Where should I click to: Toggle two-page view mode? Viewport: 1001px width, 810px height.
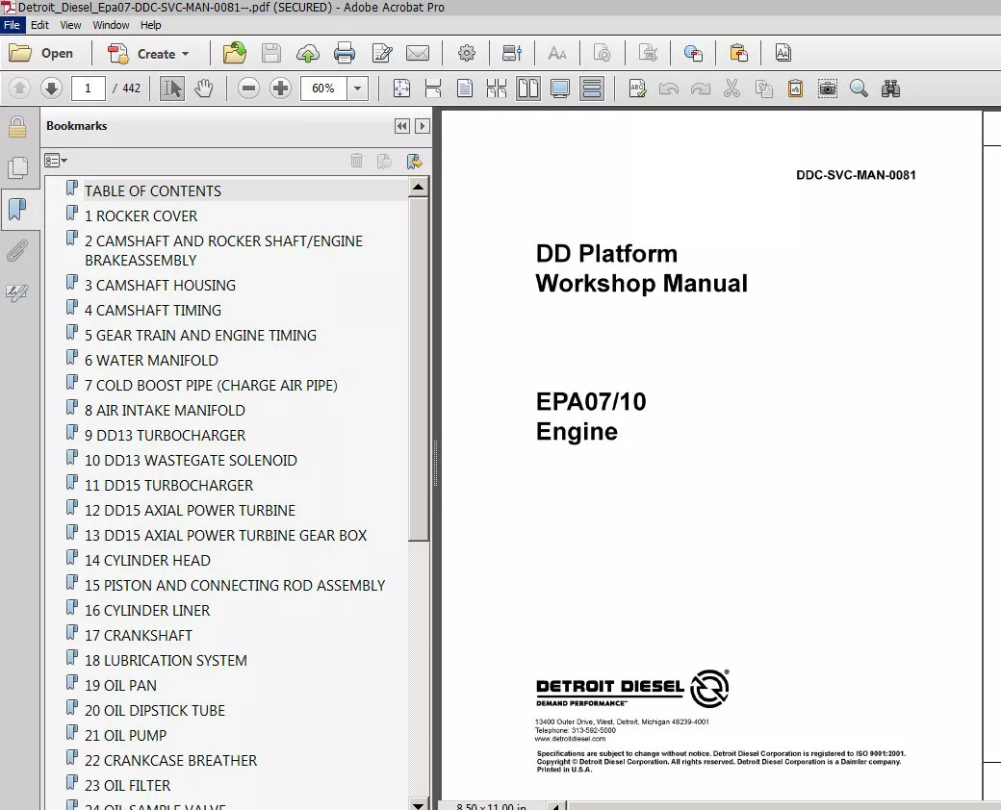528,89
